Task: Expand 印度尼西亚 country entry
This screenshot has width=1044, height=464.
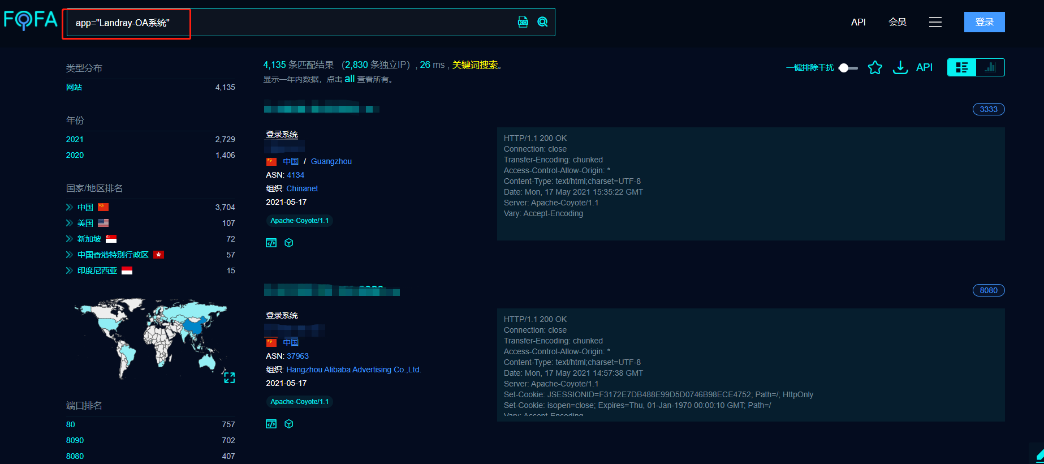Action: click(70, 270)
